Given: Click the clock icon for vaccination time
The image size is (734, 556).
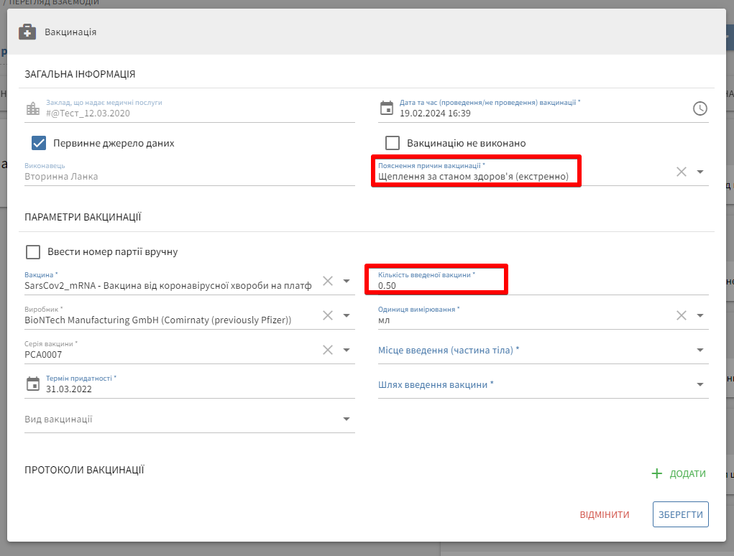Looking at the screenshot, I should (x=699, y=108).
